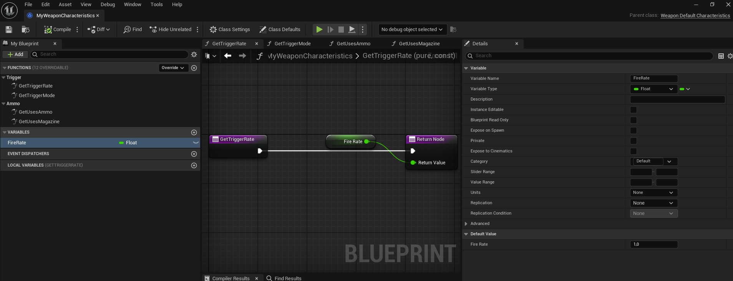Add a new variable with plus icon

pos(194,132)
